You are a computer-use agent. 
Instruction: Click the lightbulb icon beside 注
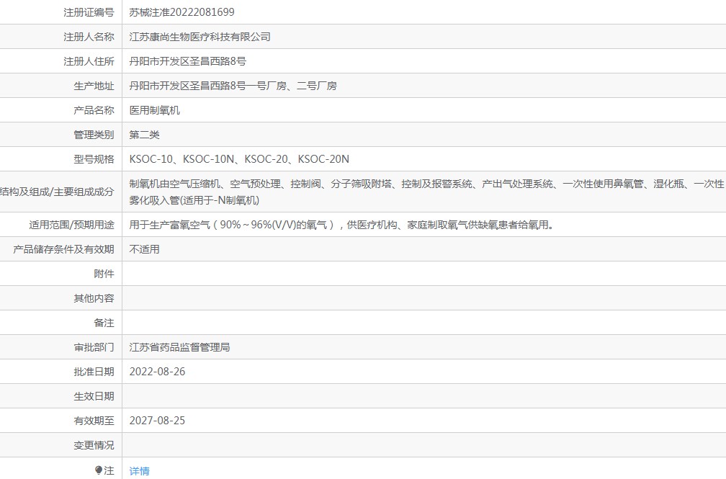click(99, 470)
